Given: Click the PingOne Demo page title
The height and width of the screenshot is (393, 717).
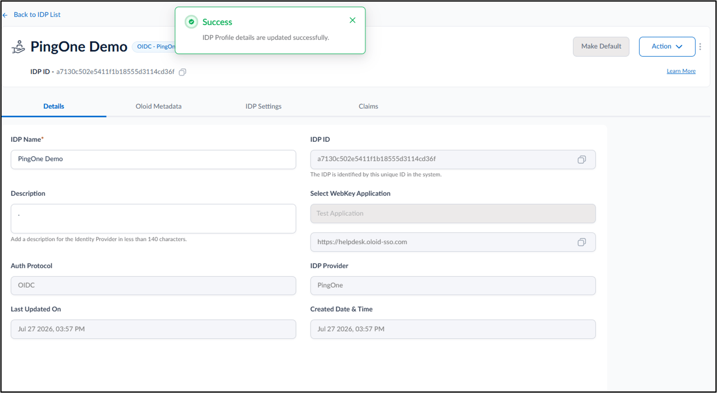Looking at the screenshot, I should (x=79, y=47).
